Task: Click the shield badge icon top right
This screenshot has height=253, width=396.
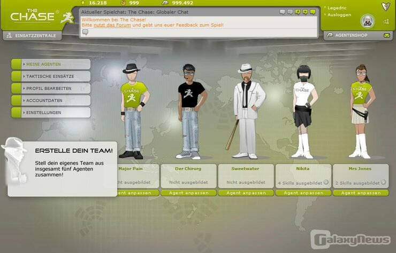Action: point(386,6)
